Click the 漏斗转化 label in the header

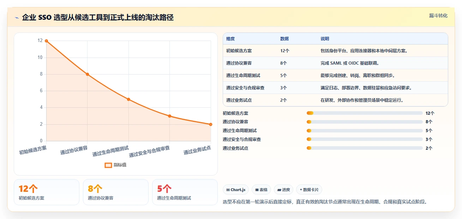point(438,16)
